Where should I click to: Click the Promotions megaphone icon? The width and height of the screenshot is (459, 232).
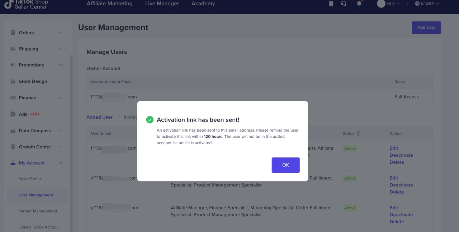click(x=13, y=65)
